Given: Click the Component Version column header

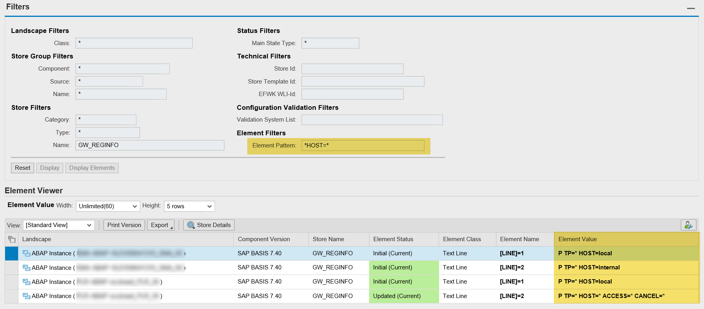Looking at the screenshot, I should [x=271, y=239].
